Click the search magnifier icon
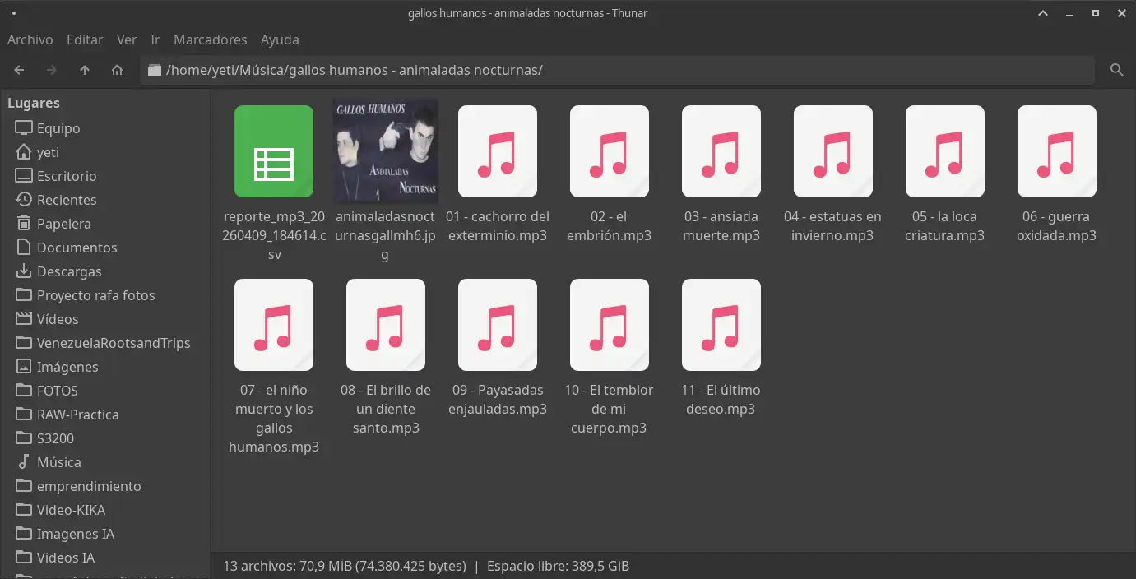 pos(1117,70)
